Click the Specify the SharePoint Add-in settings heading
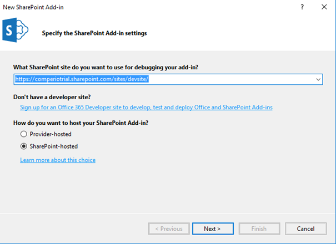Screen dimensions: 336x244 tap(94, 33)
